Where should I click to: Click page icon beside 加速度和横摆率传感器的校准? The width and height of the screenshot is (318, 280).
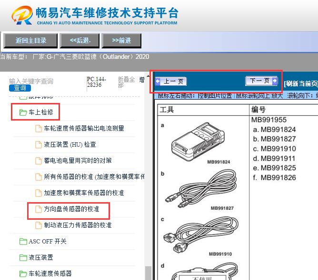tap(39, 193)
